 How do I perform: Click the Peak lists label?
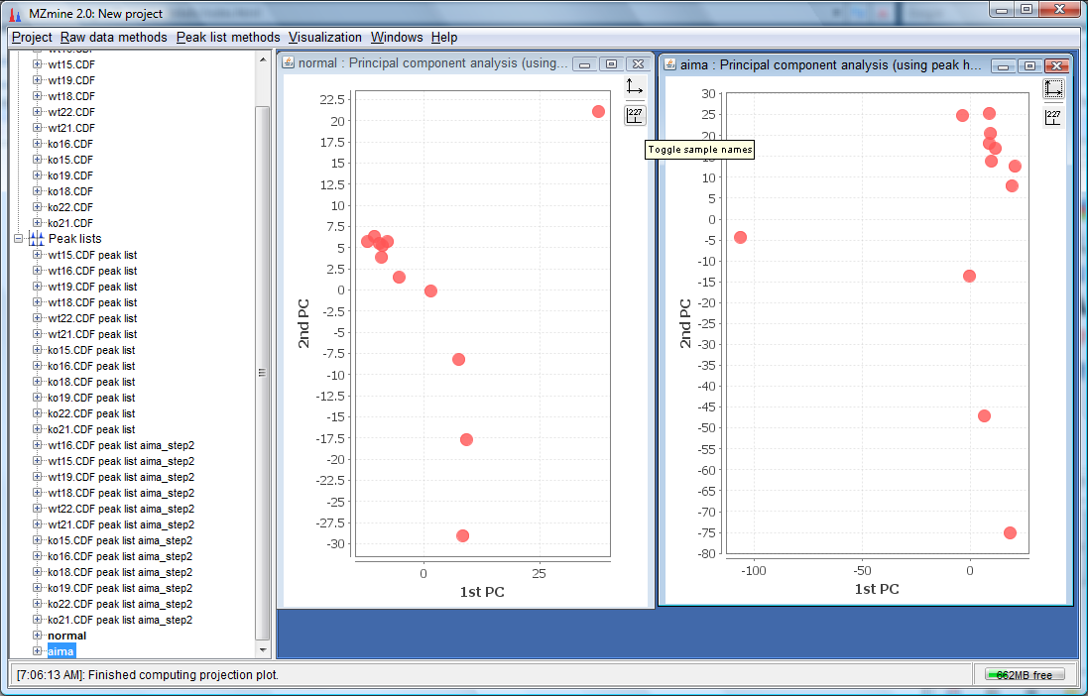tap(74, 239)
